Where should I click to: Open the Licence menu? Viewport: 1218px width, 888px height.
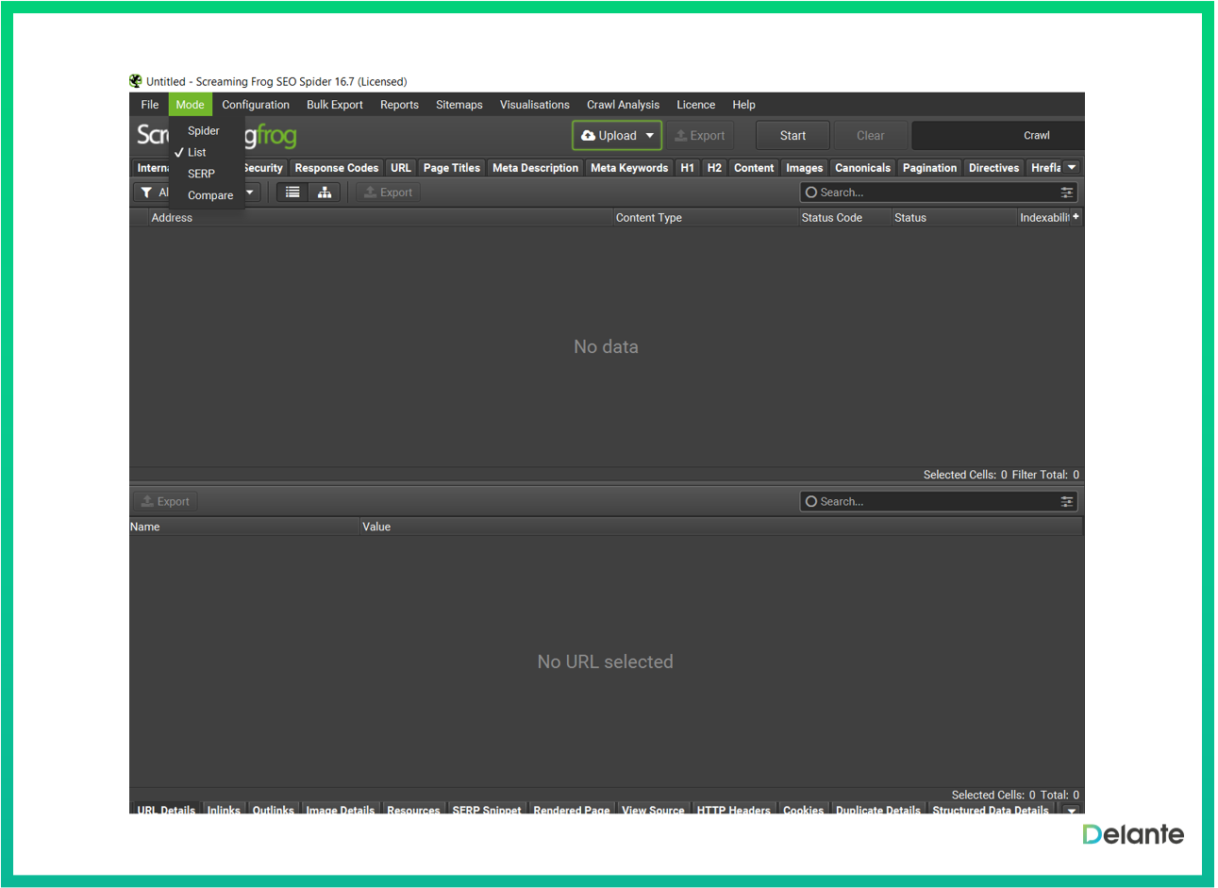(x=695, y=105)
